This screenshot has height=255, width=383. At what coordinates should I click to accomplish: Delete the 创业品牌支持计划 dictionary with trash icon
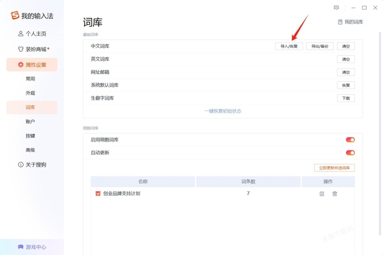click(x=334, y=194)
